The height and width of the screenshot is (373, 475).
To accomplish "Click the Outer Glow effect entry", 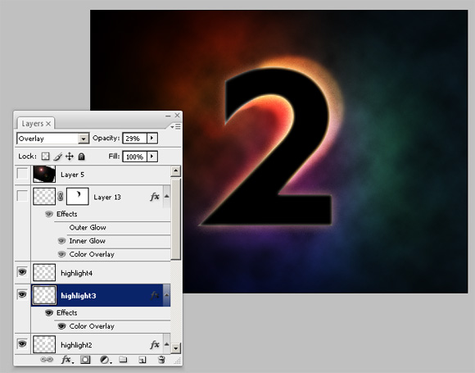I will tap(88, 227).
